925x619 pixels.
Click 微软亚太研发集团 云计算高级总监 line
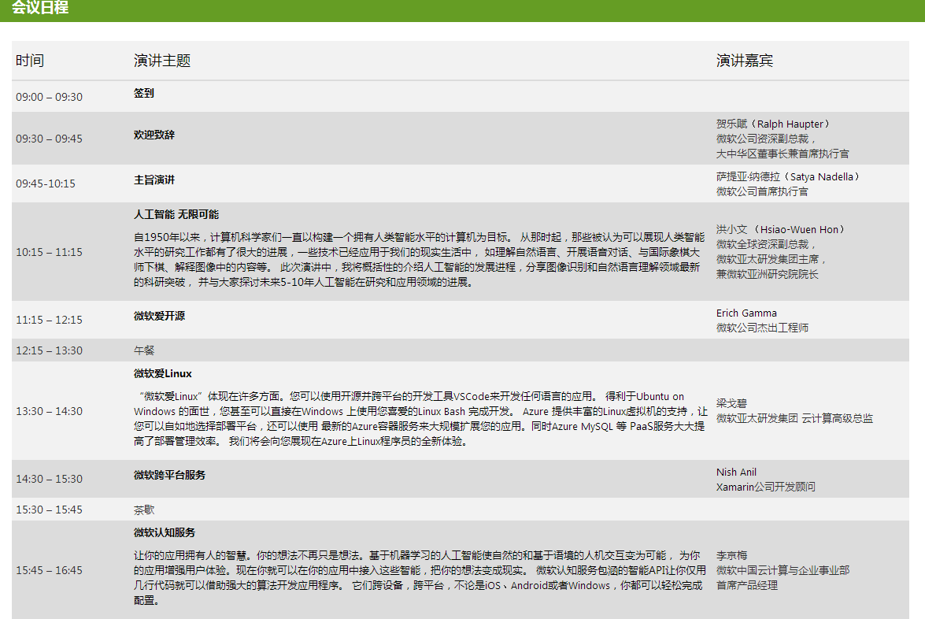pyautogui.click(x=794, y=417)
